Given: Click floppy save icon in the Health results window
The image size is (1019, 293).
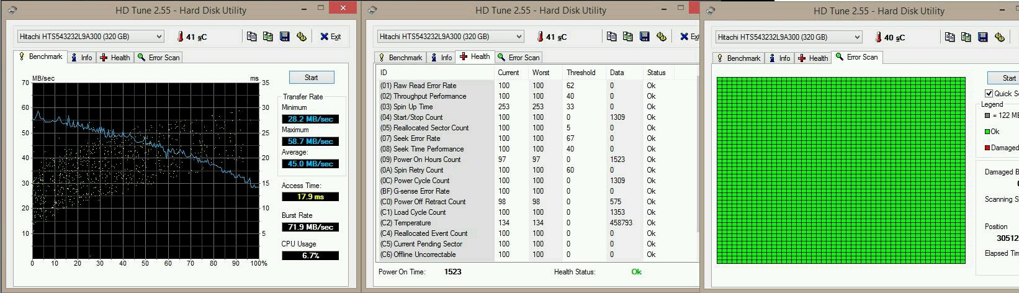Looking at the screenshot, I should pos(644,37).
